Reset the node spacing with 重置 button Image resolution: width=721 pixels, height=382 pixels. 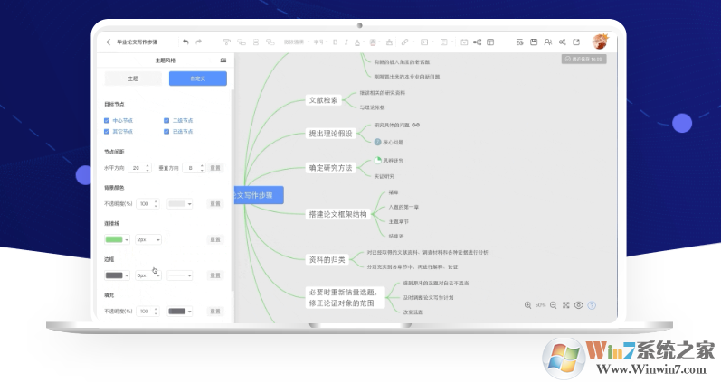215,168
